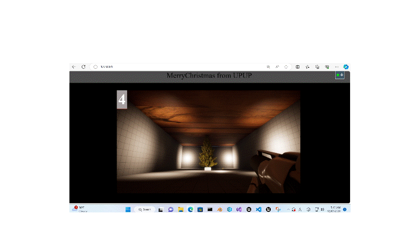This screenshot has width=420, height=236.
Task: Click the green plus button in header
Action: [x=340, y=75]
